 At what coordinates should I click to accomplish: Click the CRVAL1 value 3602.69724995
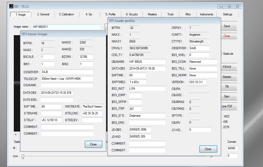tap(140, 48)
